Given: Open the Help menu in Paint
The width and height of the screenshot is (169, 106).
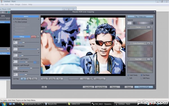Looking at the screenshot, I should click(30, 5).
